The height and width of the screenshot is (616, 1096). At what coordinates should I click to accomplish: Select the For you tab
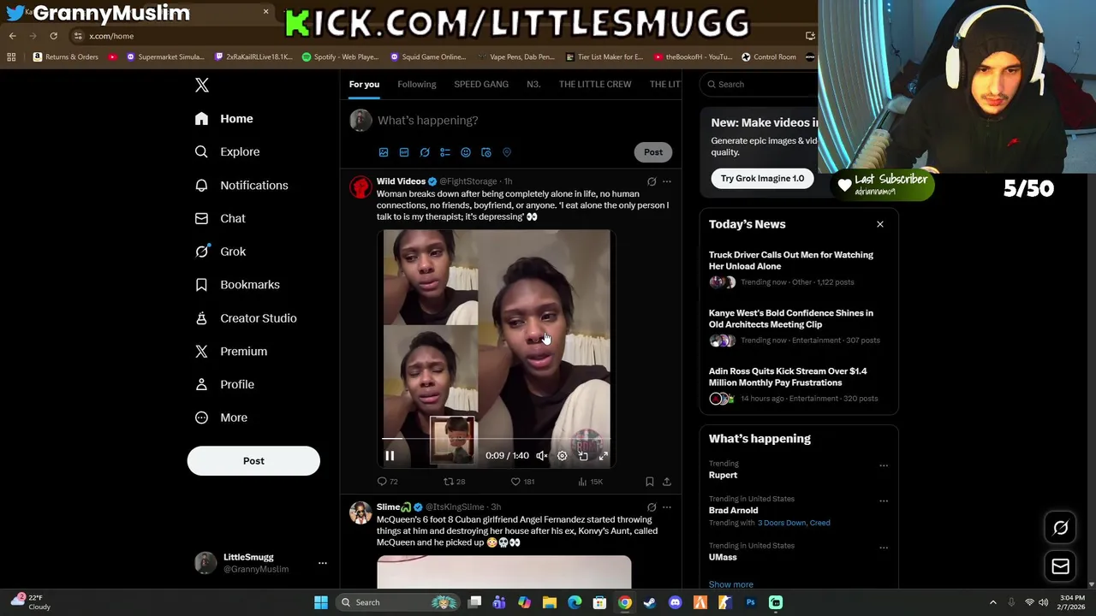click(364, 85)
